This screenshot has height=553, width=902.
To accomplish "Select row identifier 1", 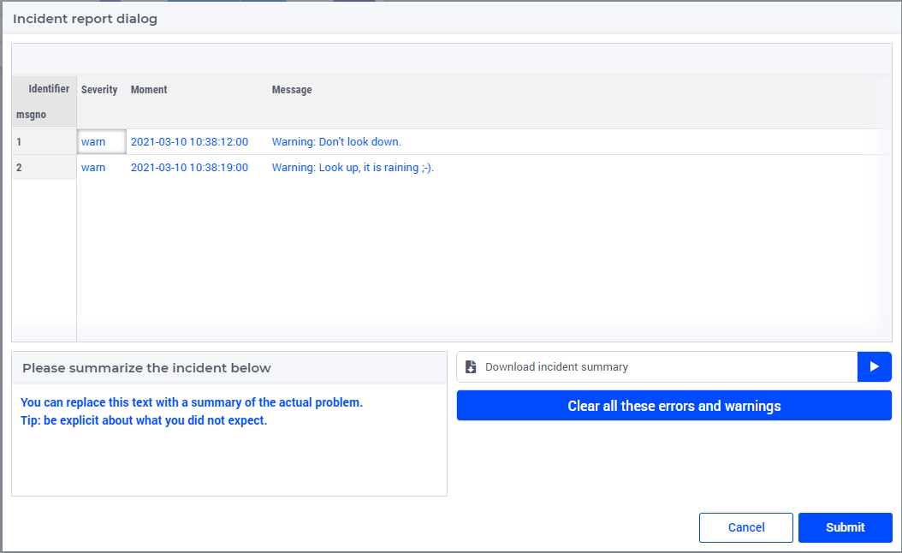I will [x=45, y=141].
